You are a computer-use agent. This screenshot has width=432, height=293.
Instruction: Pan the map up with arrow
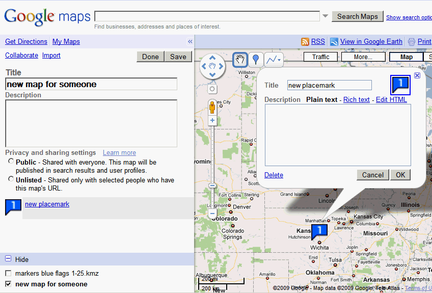pyautogui.click(x=212, y=58)
